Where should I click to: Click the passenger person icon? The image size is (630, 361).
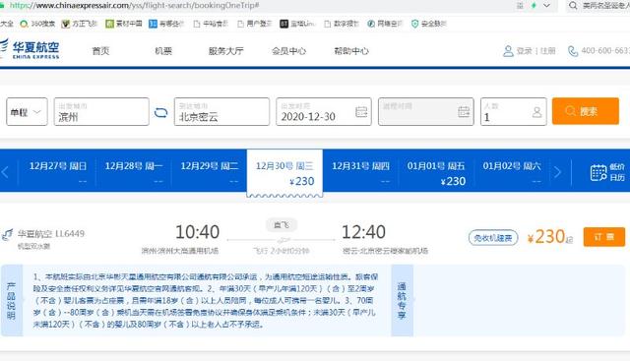pos(536,112)
